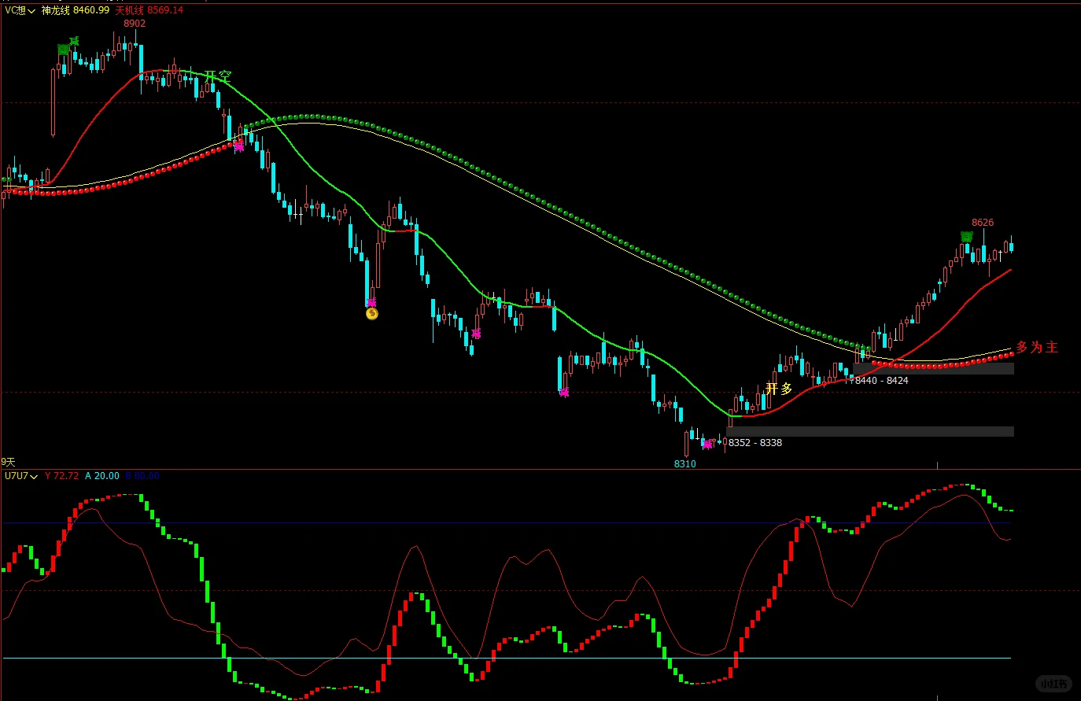The width and height of the screenshot is (1081, 701).
Task: Click the red 多为主 trend label
Action: [x=1037, y=347]
